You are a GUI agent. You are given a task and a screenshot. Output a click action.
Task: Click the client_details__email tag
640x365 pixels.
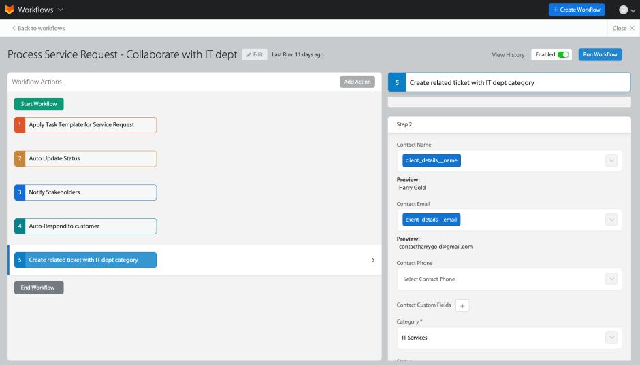pyautogui.click(x=431, y=220)
